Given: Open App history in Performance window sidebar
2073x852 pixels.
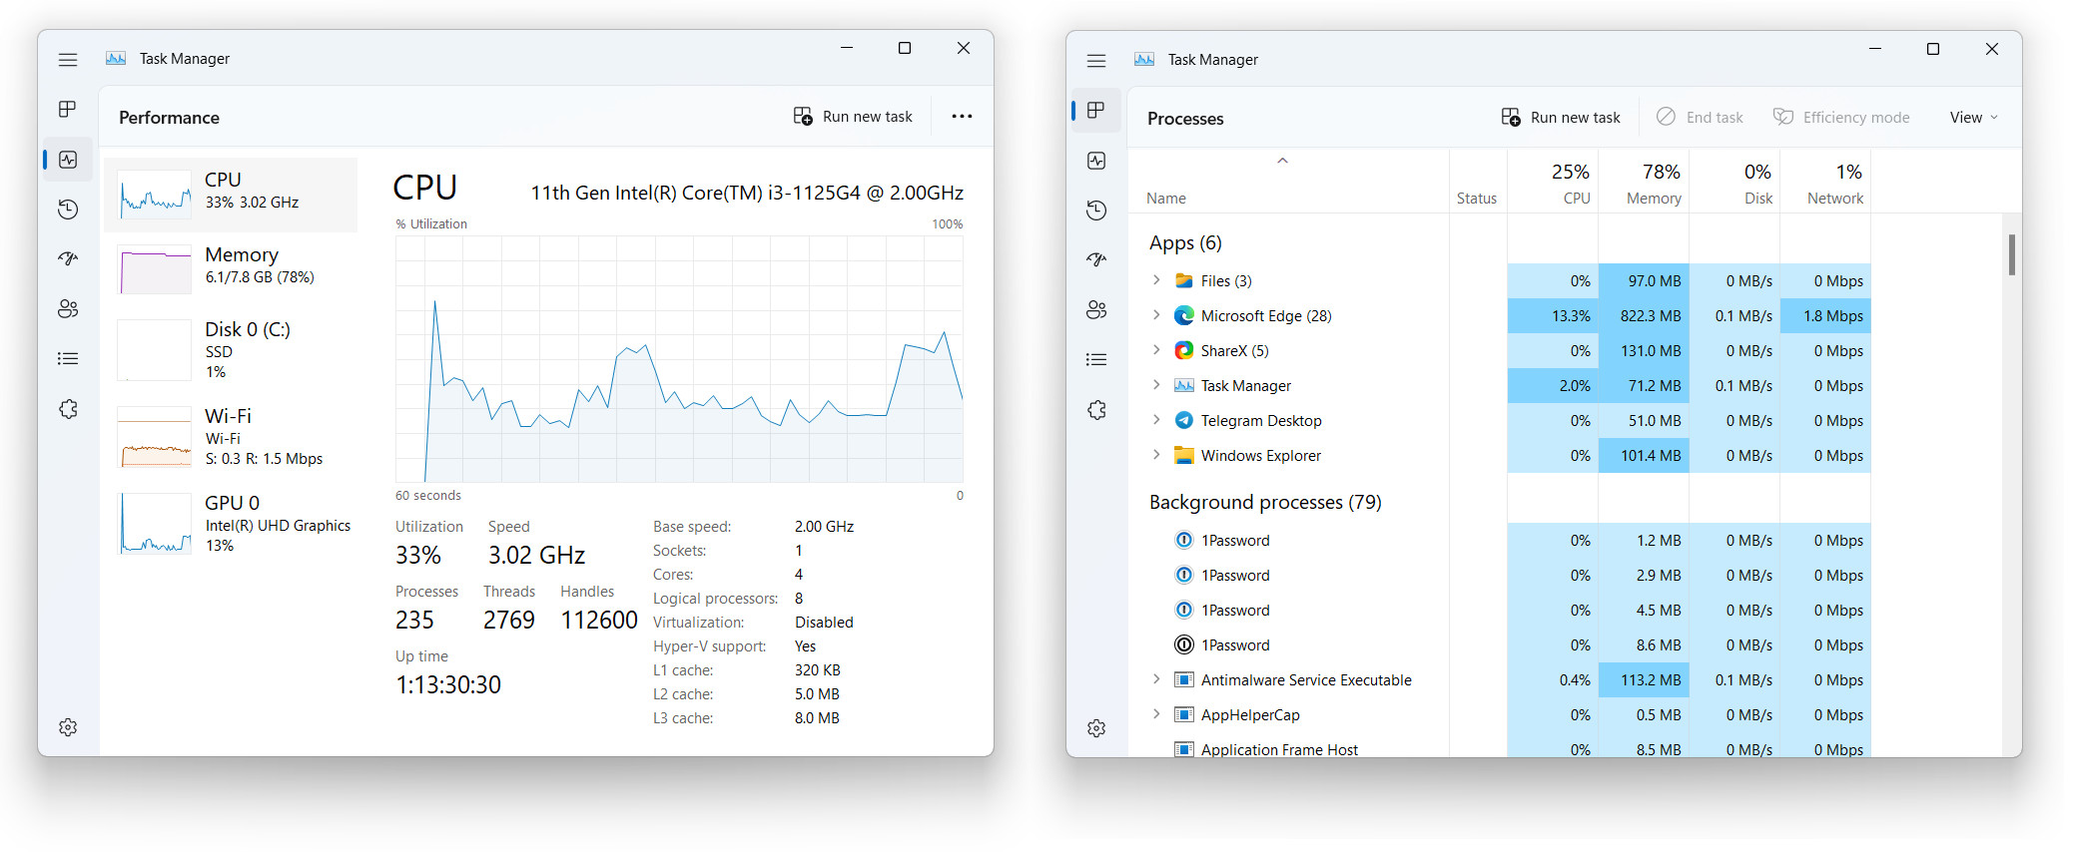Looking at the screenshot, I should (x=68, y=210).
